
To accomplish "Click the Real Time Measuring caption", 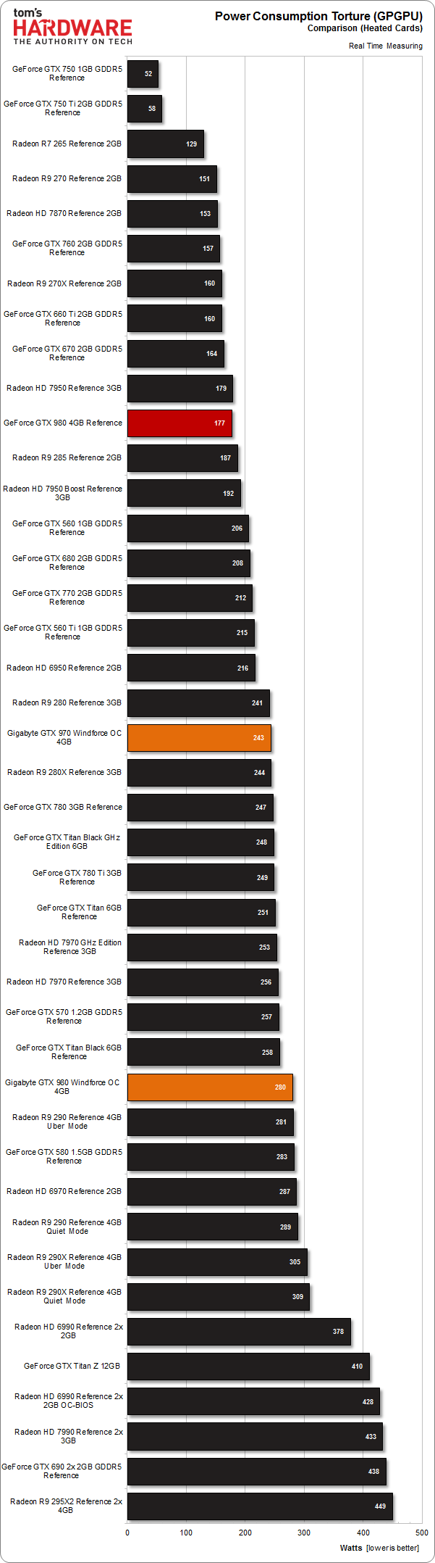I will point(385,46).
